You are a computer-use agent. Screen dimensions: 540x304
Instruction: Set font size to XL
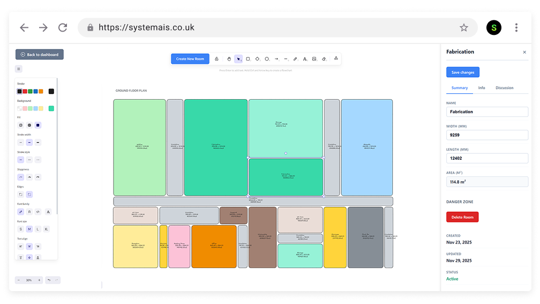click(x=47, y=229)
